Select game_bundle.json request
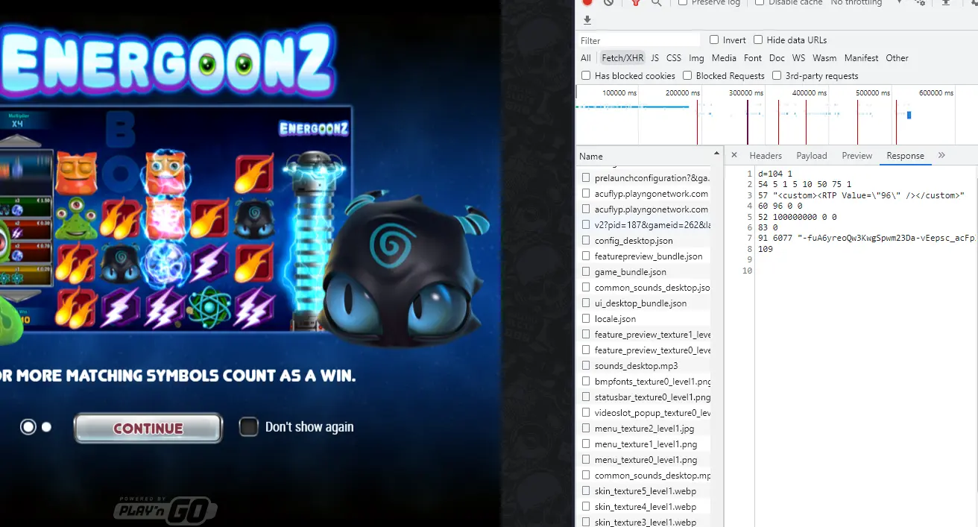This screenshot has width=978, height=527. pos(645,271)
